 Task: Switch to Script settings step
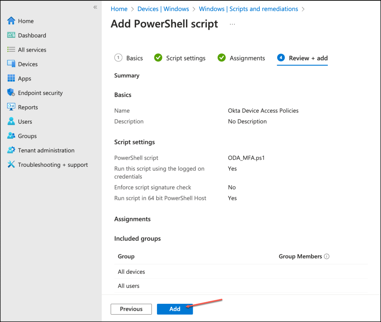click(180, 58)
